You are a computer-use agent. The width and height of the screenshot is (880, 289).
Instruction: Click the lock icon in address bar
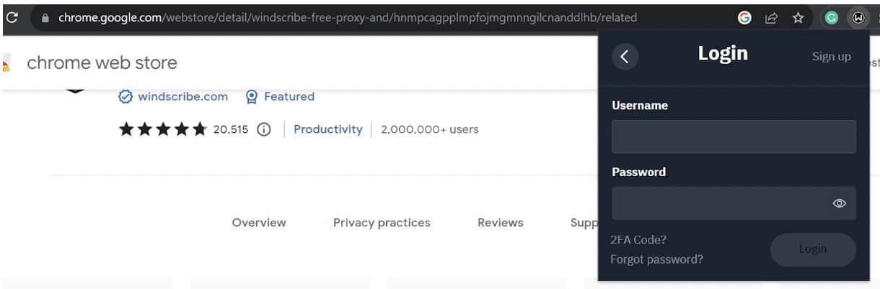45,18
